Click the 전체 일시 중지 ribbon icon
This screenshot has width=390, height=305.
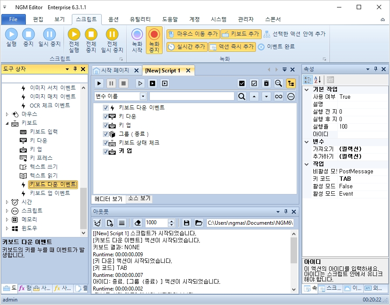[112, 34]
